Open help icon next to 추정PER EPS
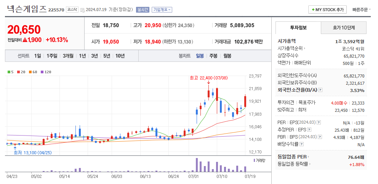Image resolution: width=378 pixels, height=184 pixels. (309, 130)
